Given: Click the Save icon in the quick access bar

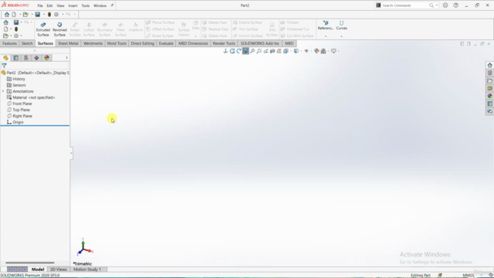Looking at the screenshot, I should click(x=38, y=14).
